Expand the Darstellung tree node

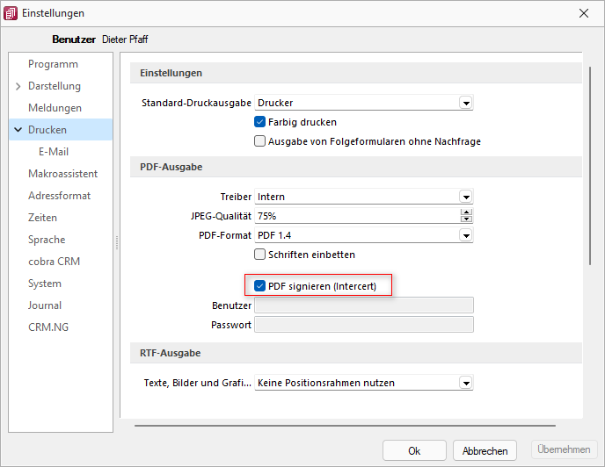pyautogui.click(x=18, y=86)
